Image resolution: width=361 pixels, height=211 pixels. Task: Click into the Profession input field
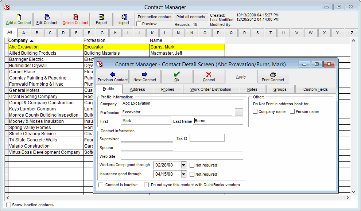click(176, 112)
